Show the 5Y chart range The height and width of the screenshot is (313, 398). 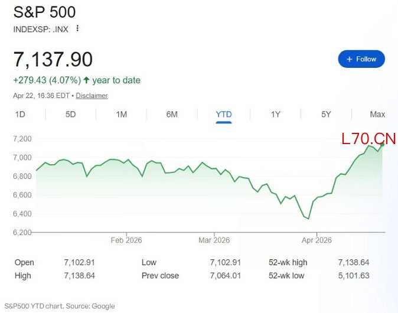coord(326,115)
